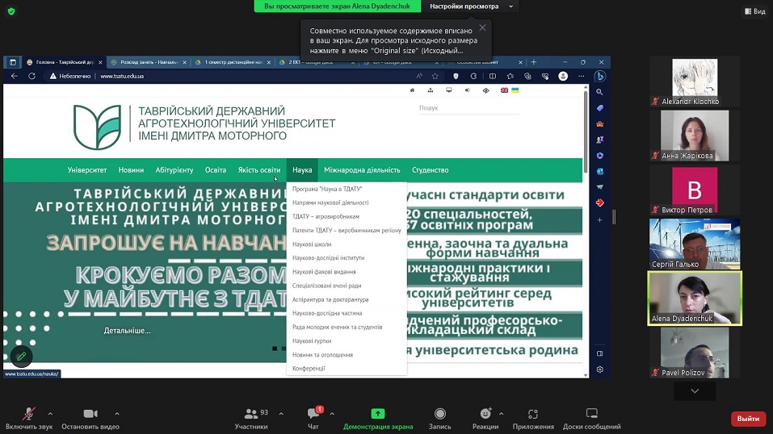Select Alexandr Klochko video thumbnail

695,81
